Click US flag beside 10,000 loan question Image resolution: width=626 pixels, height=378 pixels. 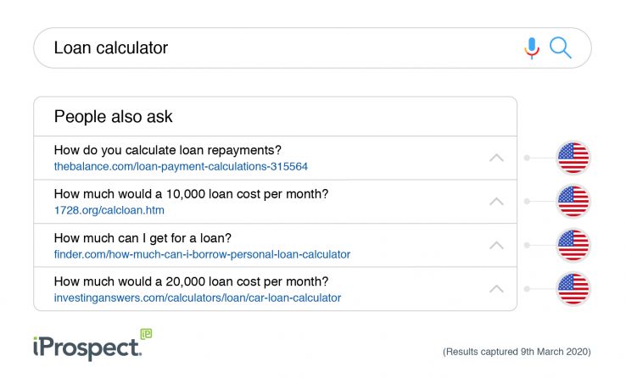[x=573, y=202]
